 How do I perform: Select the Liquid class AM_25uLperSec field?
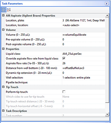click(x=84, y=54)
